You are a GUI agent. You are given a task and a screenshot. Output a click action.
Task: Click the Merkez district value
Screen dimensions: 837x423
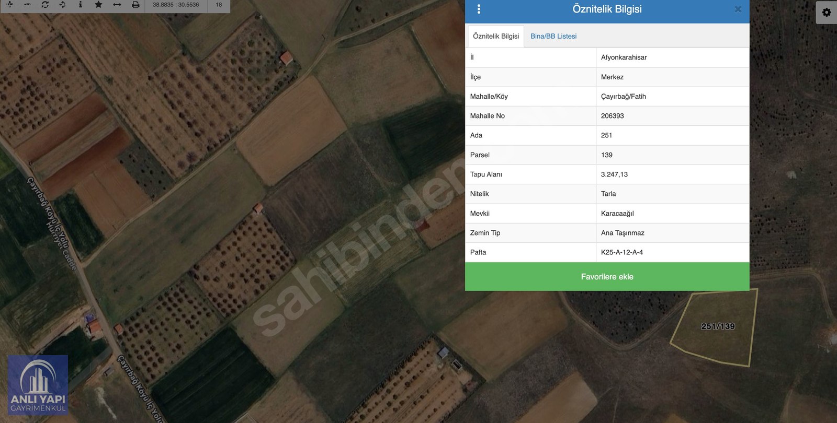coord(612,77)
